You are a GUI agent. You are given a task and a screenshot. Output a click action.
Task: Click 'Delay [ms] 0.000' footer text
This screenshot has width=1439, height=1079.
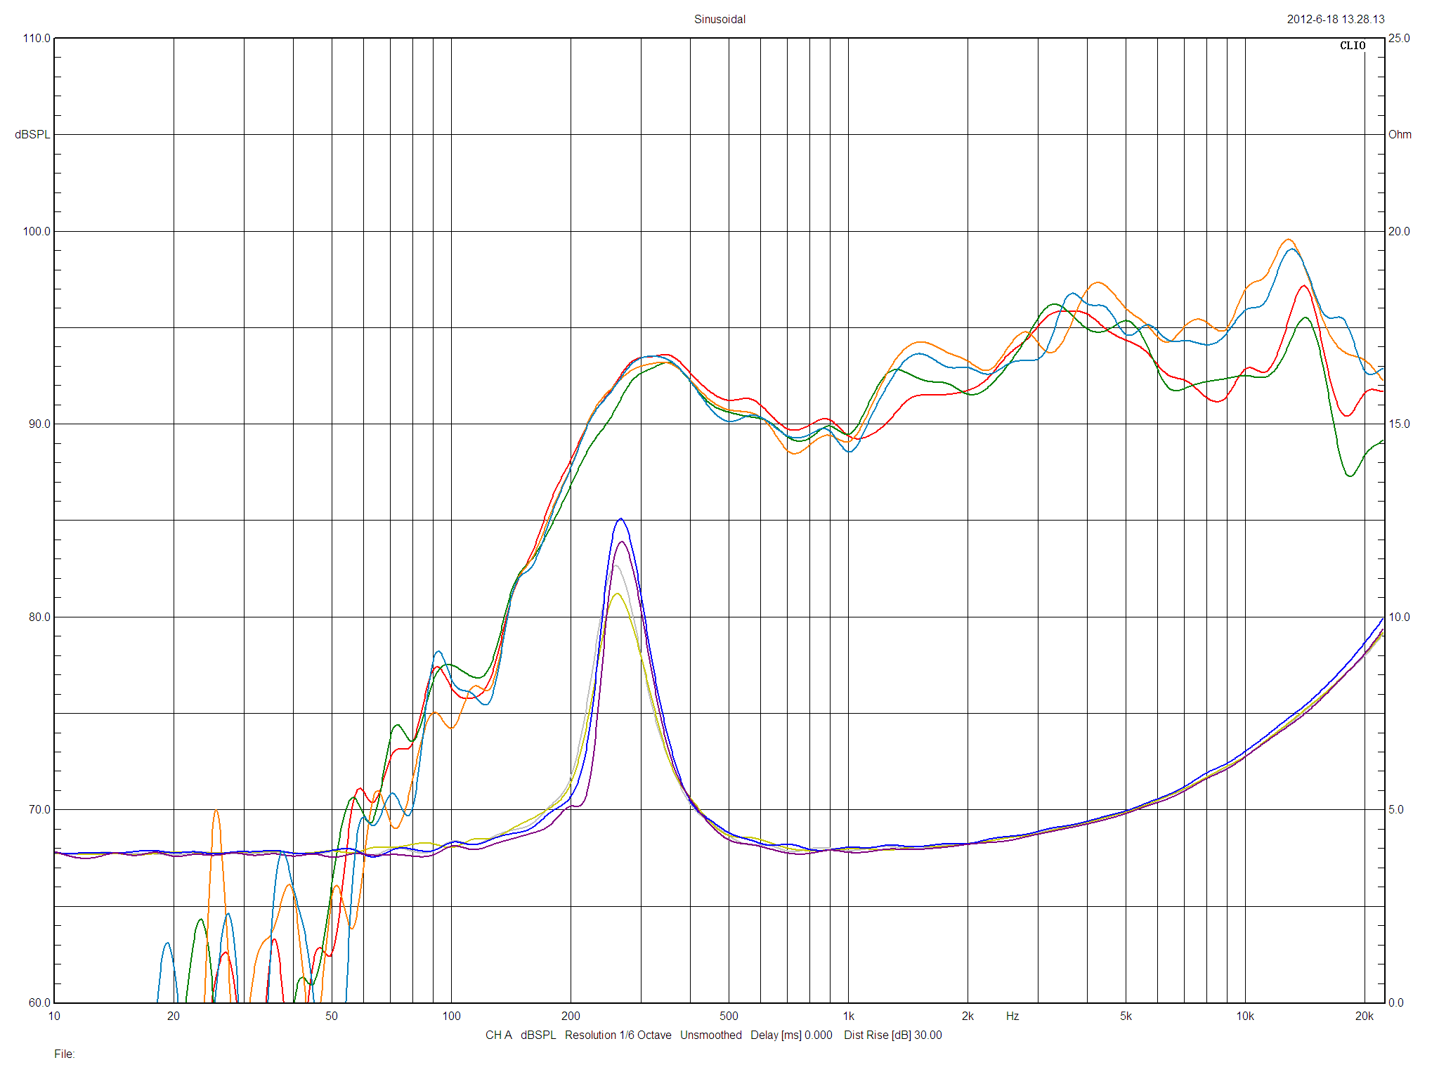791,1035
